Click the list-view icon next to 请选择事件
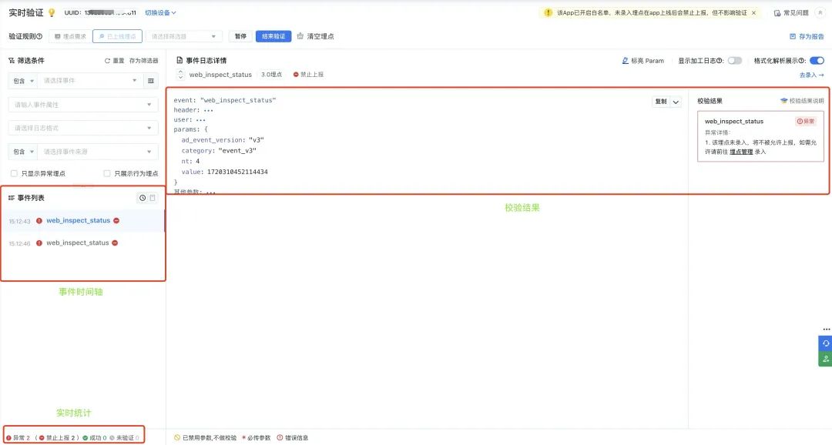The height and width of the screenshot is (445, 832). (151, 81)
